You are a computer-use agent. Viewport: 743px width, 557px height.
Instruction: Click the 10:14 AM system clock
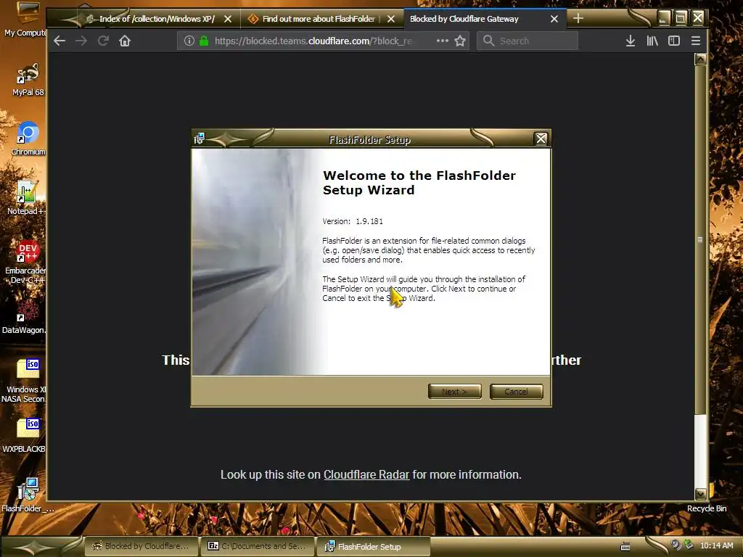click(716, 545)
